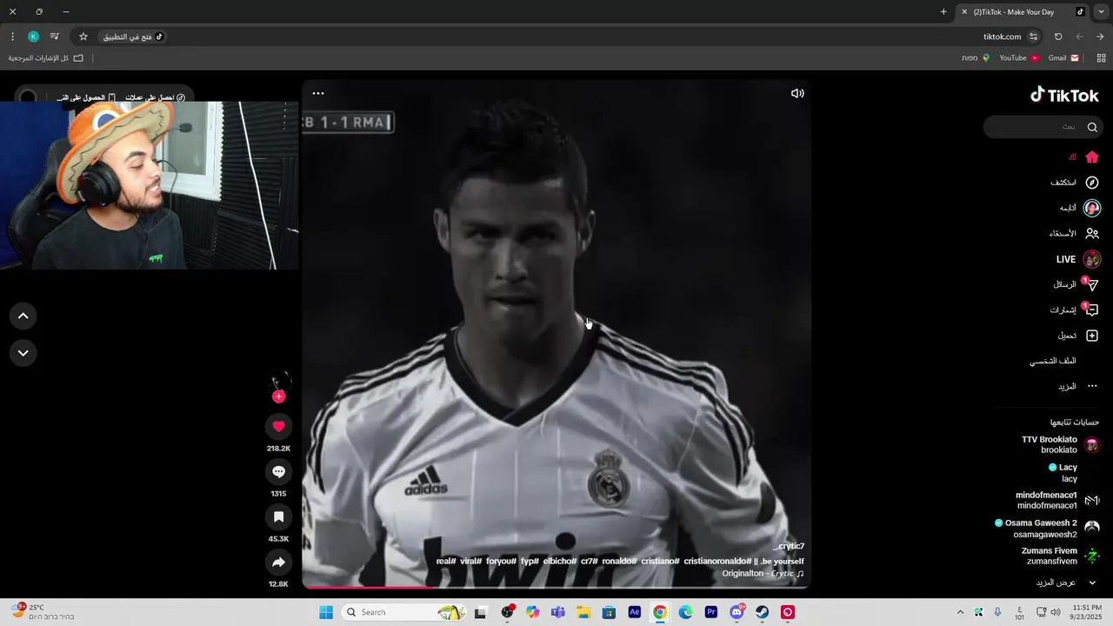Show hidden system tray icons
This screenshot has width=1113, height=626.
960,612
